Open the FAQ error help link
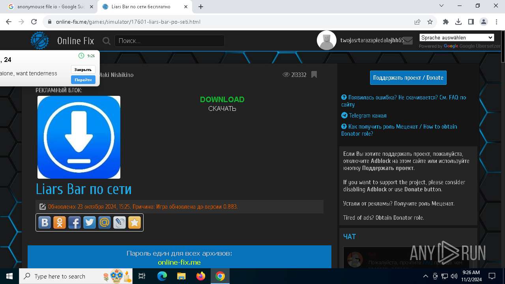The height and width of the screenshot is (284, 505). [x=404, y=101]
